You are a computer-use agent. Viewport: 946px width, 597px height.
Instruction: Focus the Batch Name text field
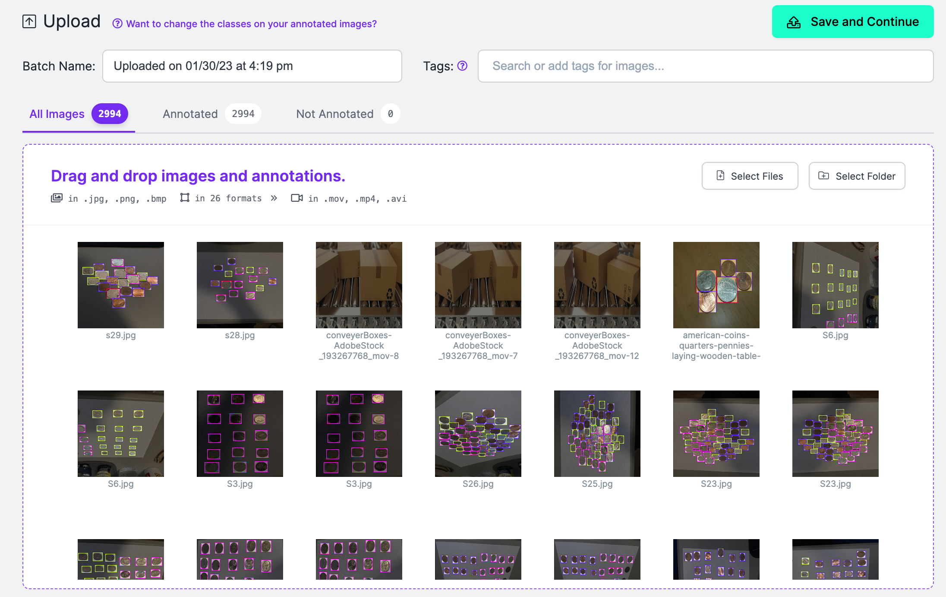pyautogui.click(x=252, y=66)
